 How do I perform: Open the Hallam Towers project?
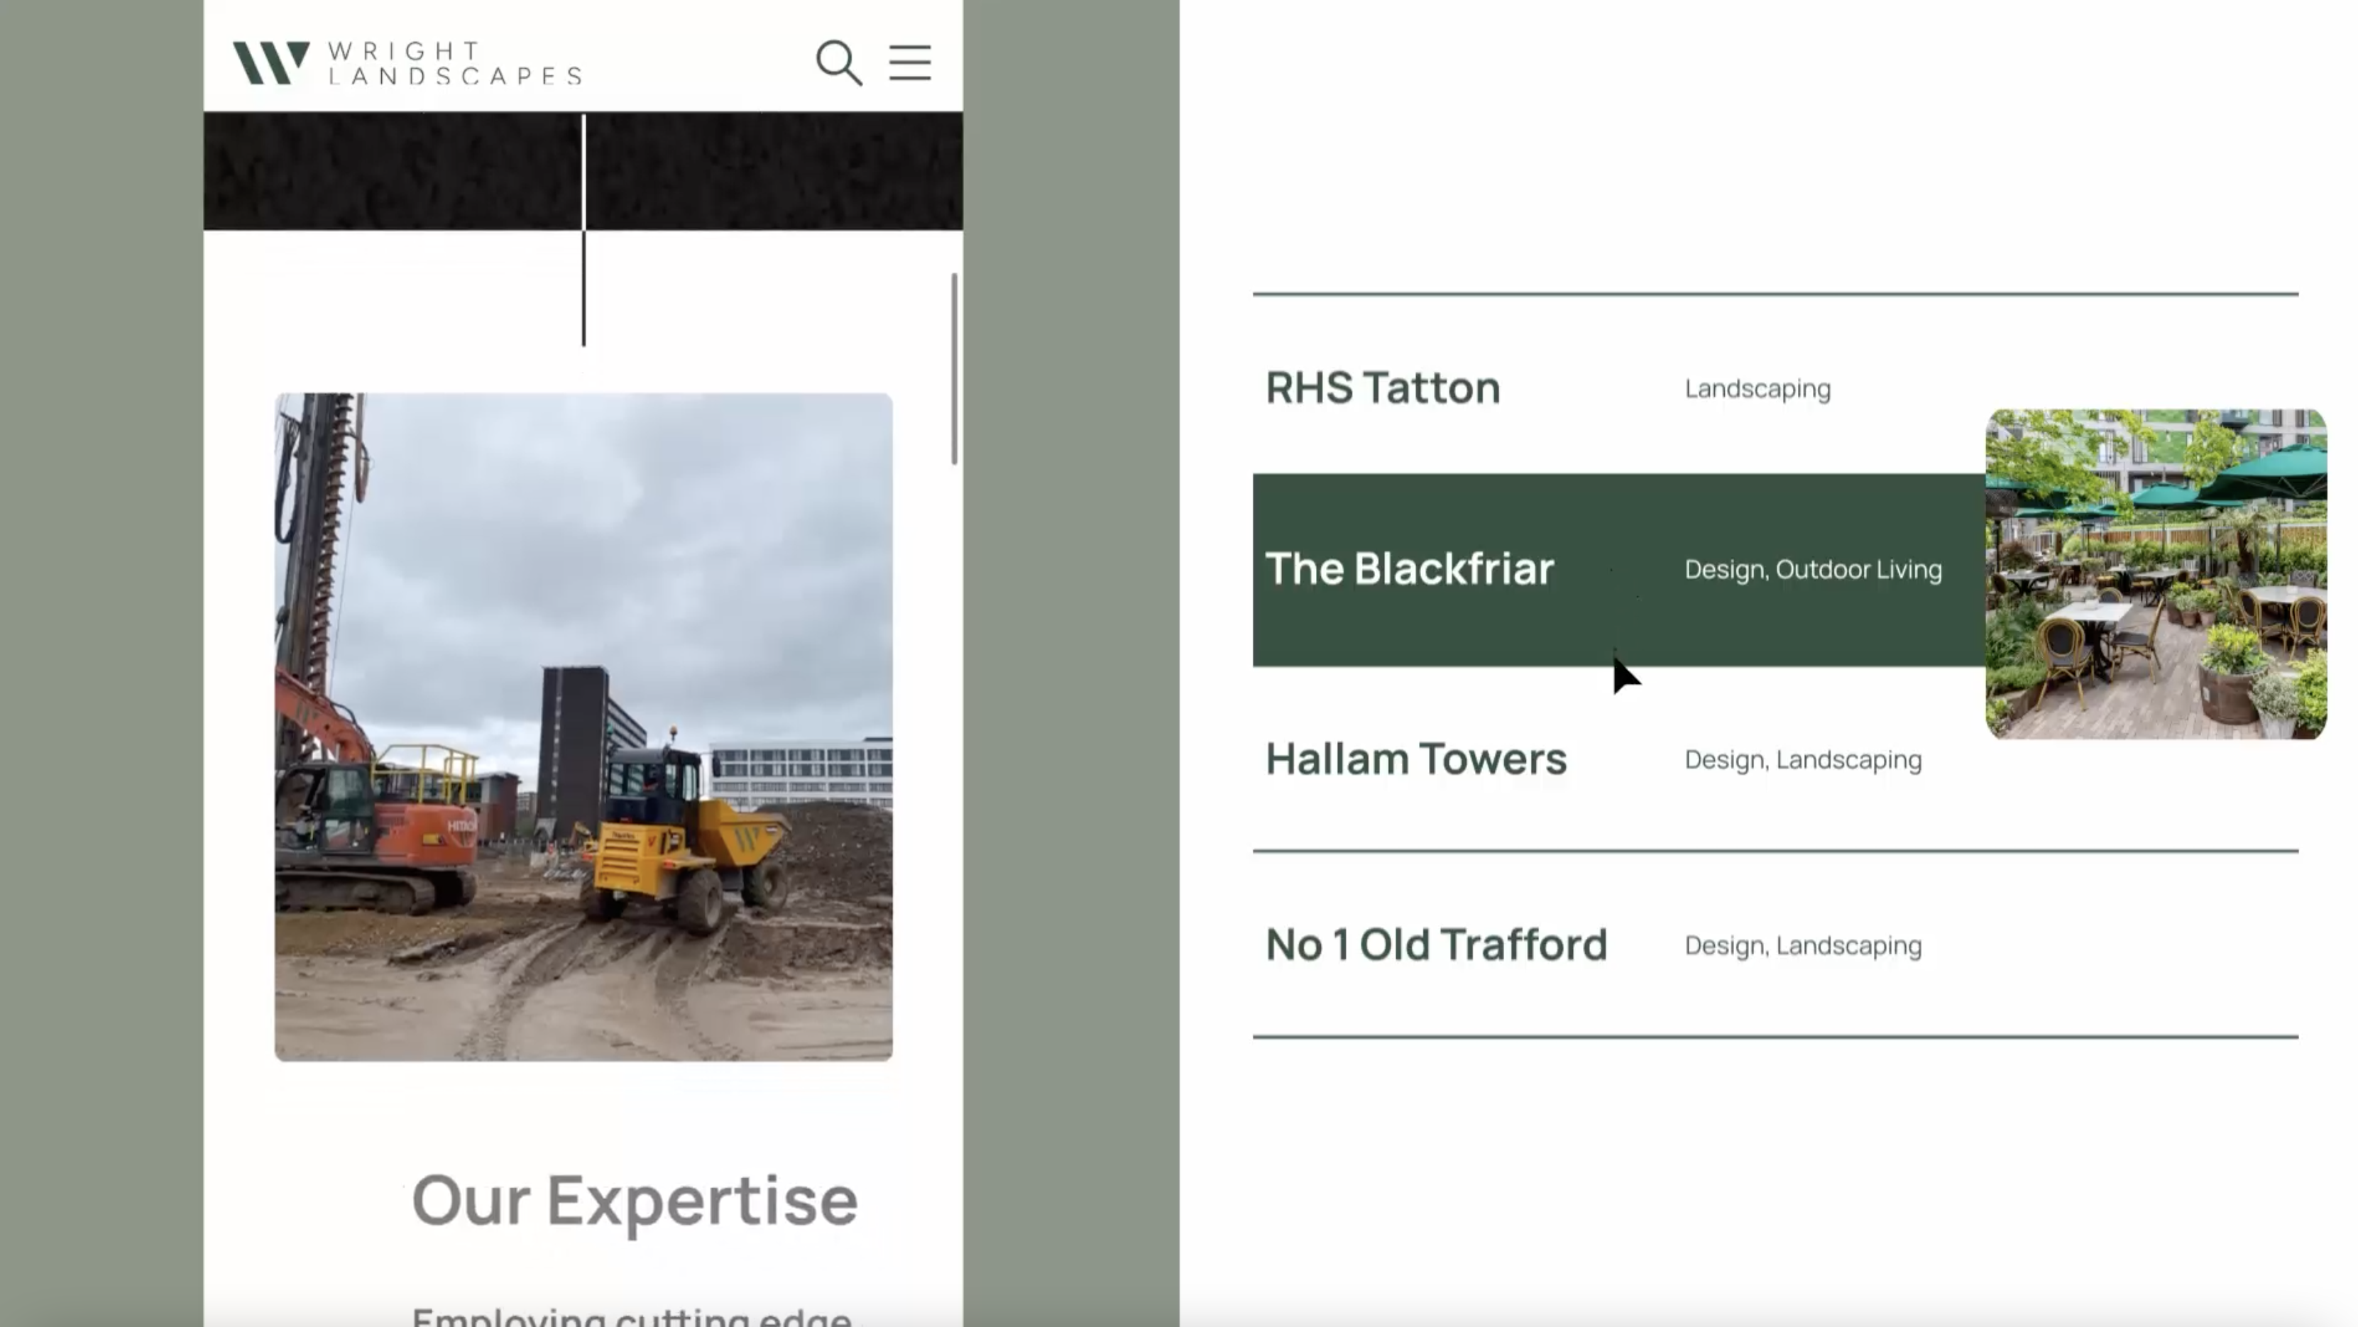(x=1415, y=759)
